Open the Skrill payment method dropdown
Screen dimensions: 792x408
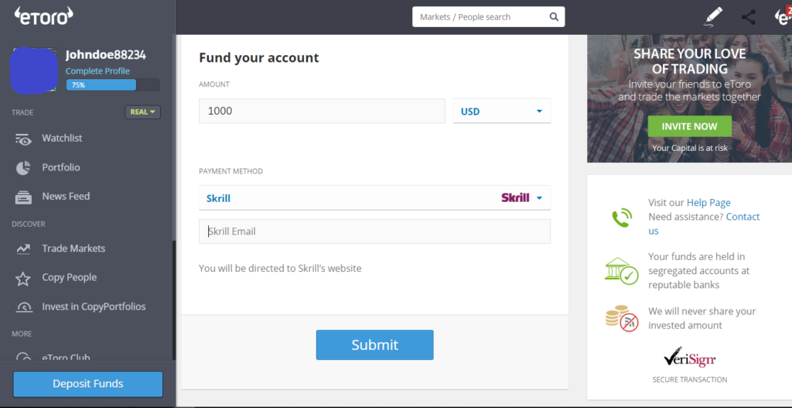tap(375, 198)
